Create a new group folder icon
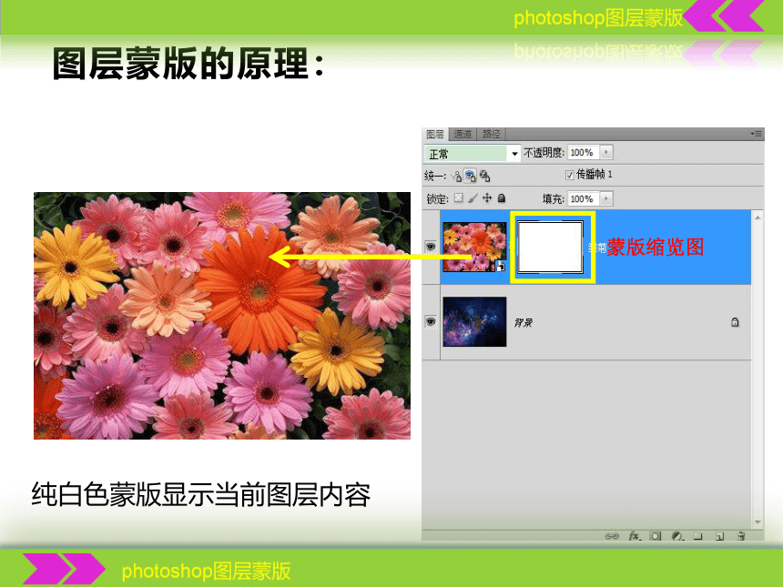 [x=697, y=536]
